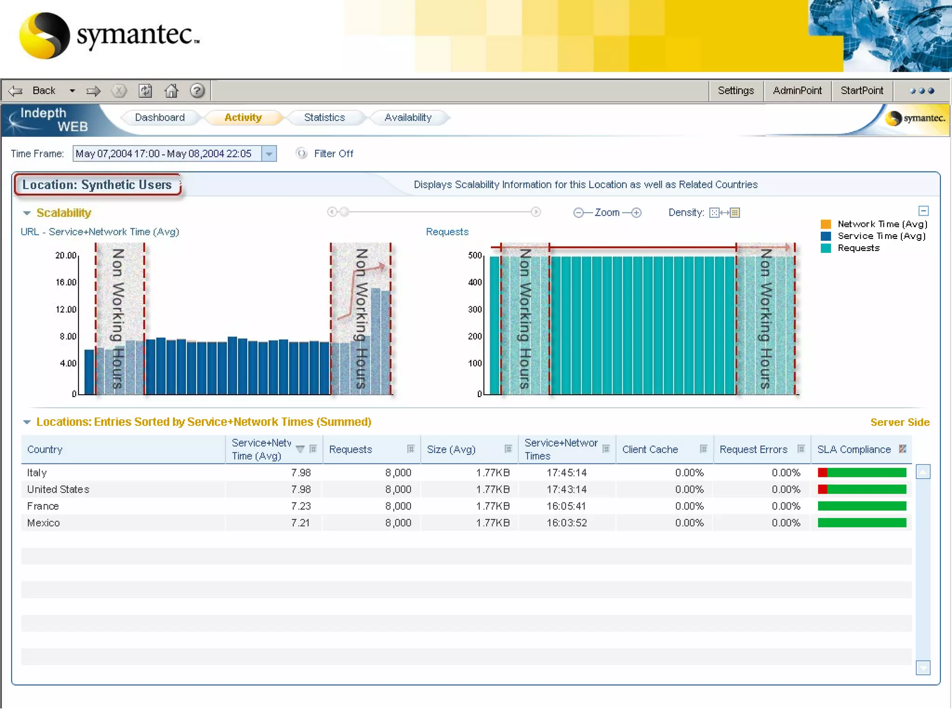Zoom out with the minus icon
Viewport: 952px width, 714px height.
(578, 213)
